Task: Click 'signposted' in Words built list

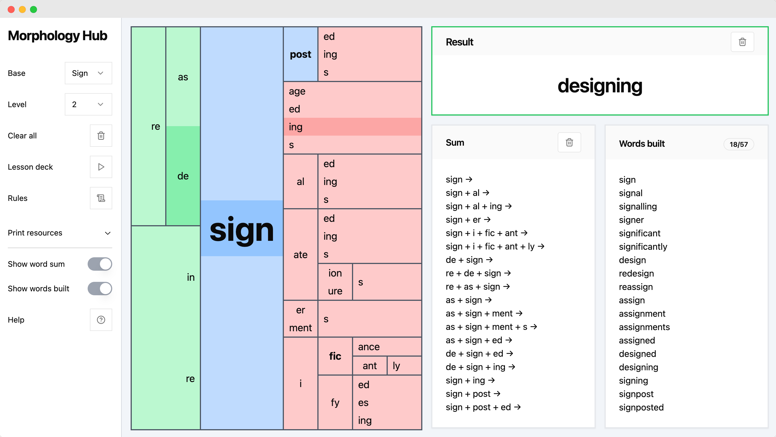Action: pos(641,407)
